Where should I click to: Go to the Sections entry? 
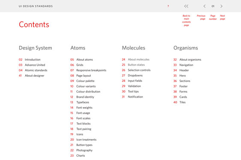[181, 81]
